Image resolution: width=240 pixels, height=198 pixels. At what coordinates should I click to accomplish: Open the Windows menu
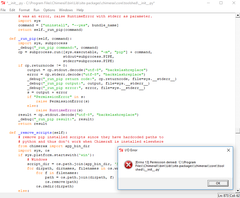66,10
